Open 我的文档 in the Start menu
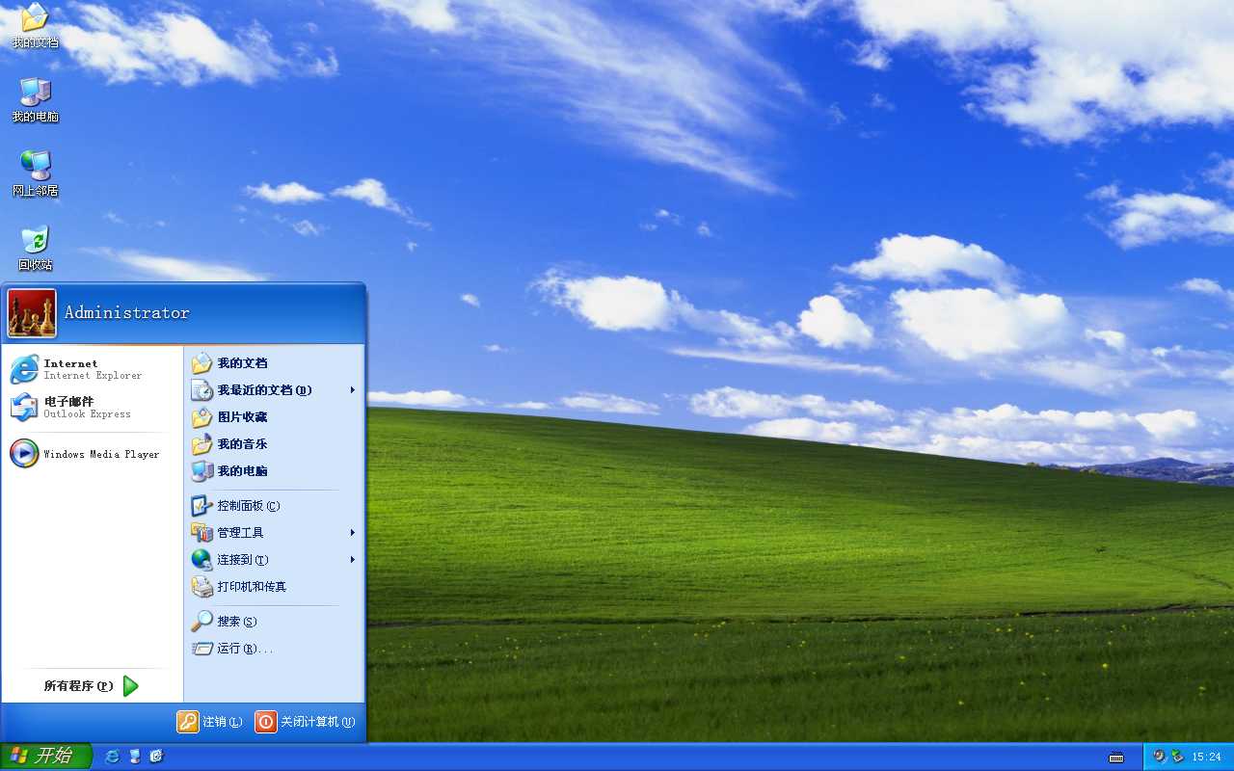1234x771 pixels. tap(274, 363)
